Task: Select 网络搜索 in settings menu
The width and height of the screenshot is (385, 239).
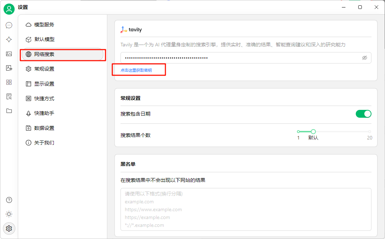Action: [62, 54]
